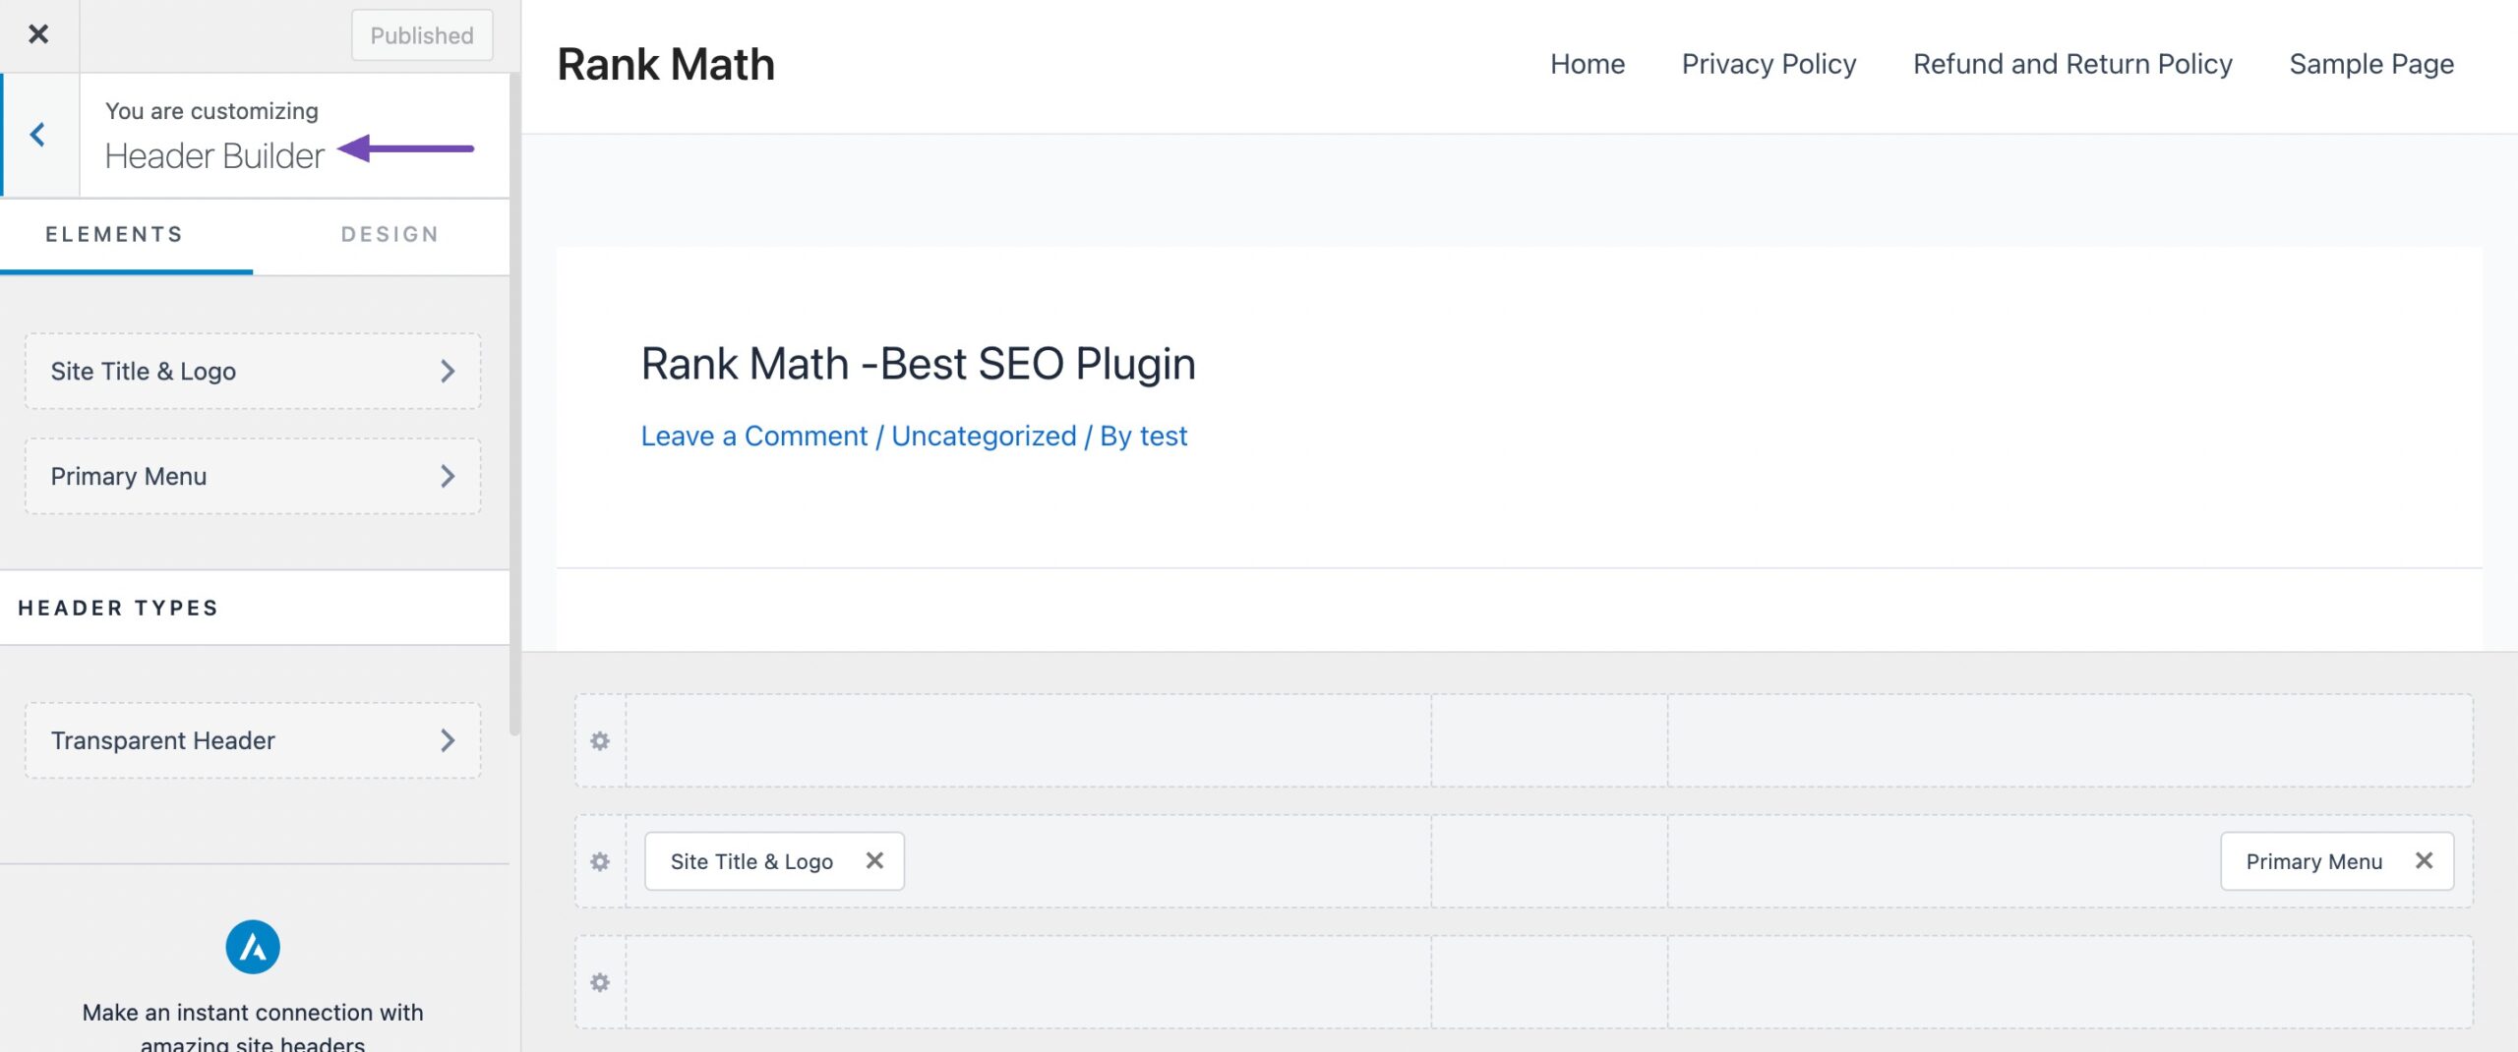Click the Header Builder panel title
The height and width of the screenshot is (1052, 2518).
coord(214,156)
